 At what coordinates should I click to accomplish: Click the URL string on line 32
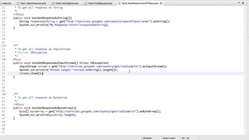[x=98, y=66]
